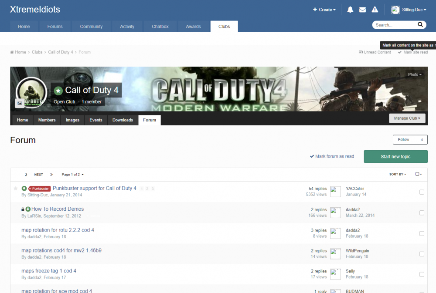Select the How To Record Demos checkbox
436x293 pixels.
[422, 213]
